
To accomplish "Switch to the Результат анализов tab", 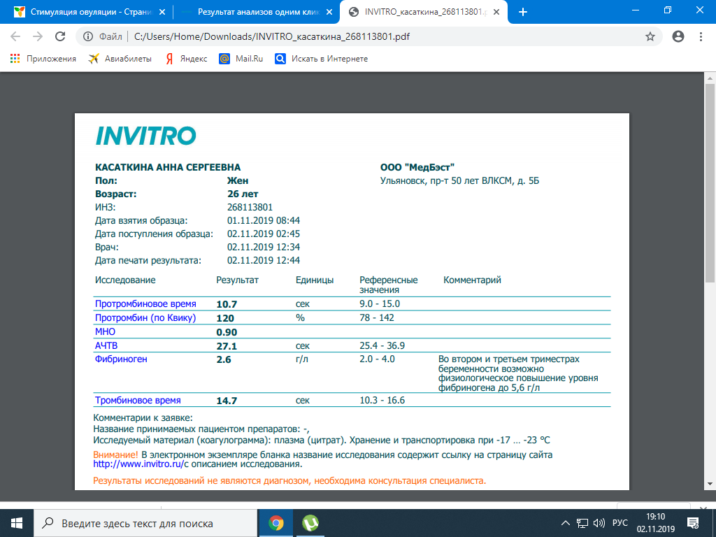I will pyautogui.click(x=257, y=12).
